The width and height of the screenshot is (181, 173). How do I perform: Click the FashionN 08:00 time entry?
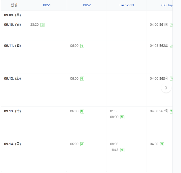point(114,117)
